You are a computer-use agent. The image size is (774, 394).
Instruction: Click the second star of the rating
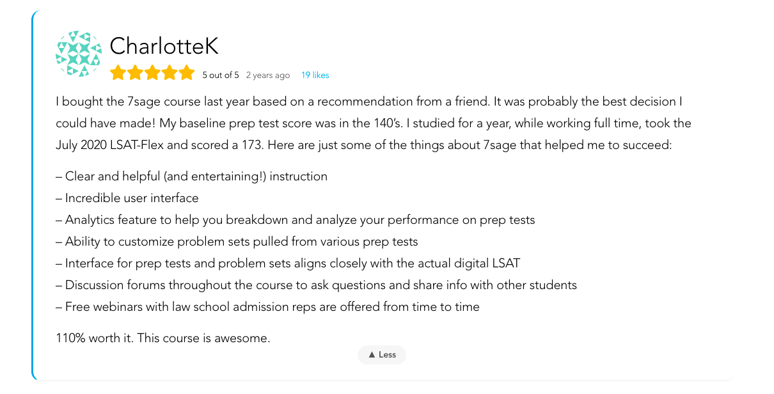(135, 72)
